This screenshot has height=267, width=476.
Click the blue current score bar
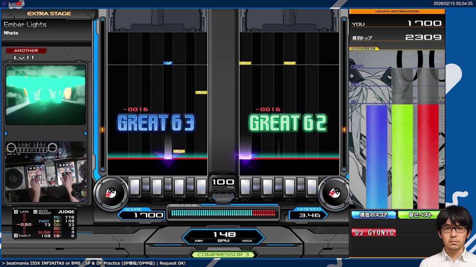pos(377,156)
